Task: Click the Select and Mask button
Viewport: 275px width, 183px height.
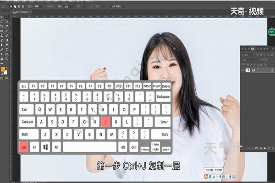Action: click(x=117, y=6)
